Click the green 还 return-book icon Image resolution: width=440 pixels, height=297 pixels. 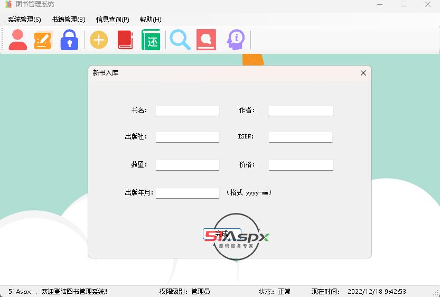151,40
